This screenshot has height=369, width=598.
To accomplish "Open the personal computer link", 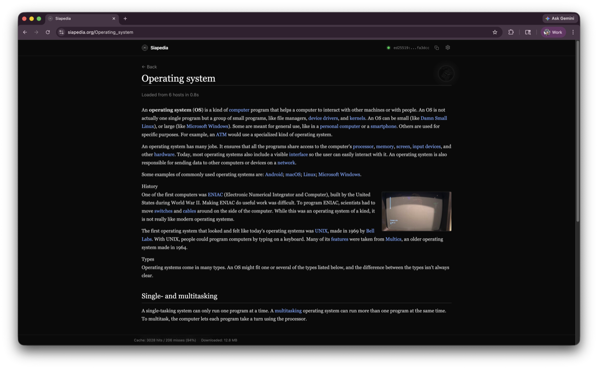I will [x=340, y=127].
